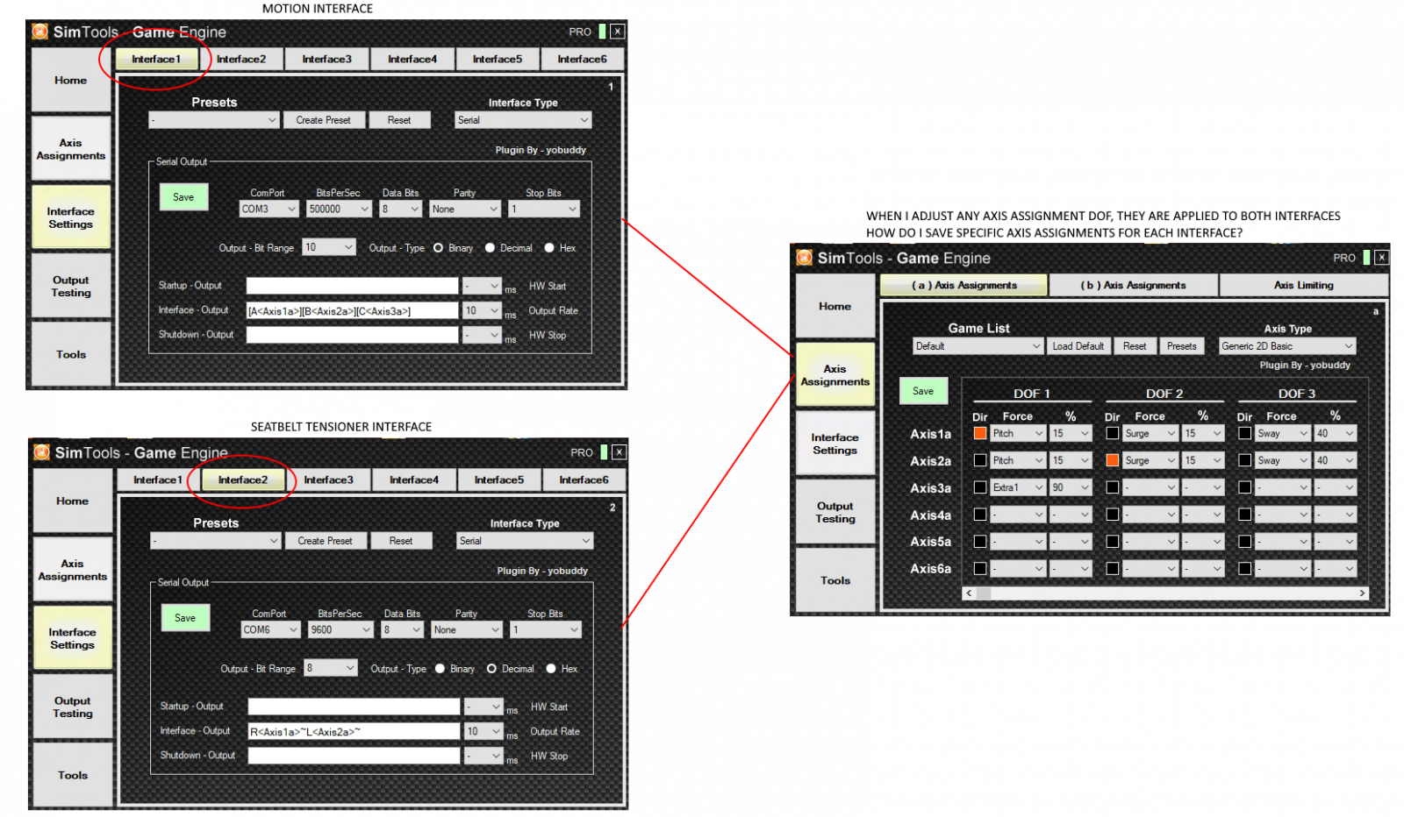Switch to Interface2 tab in Seatbelt Tensioner window
Screen dimensions: 1404x817
(x=243, y=480)
